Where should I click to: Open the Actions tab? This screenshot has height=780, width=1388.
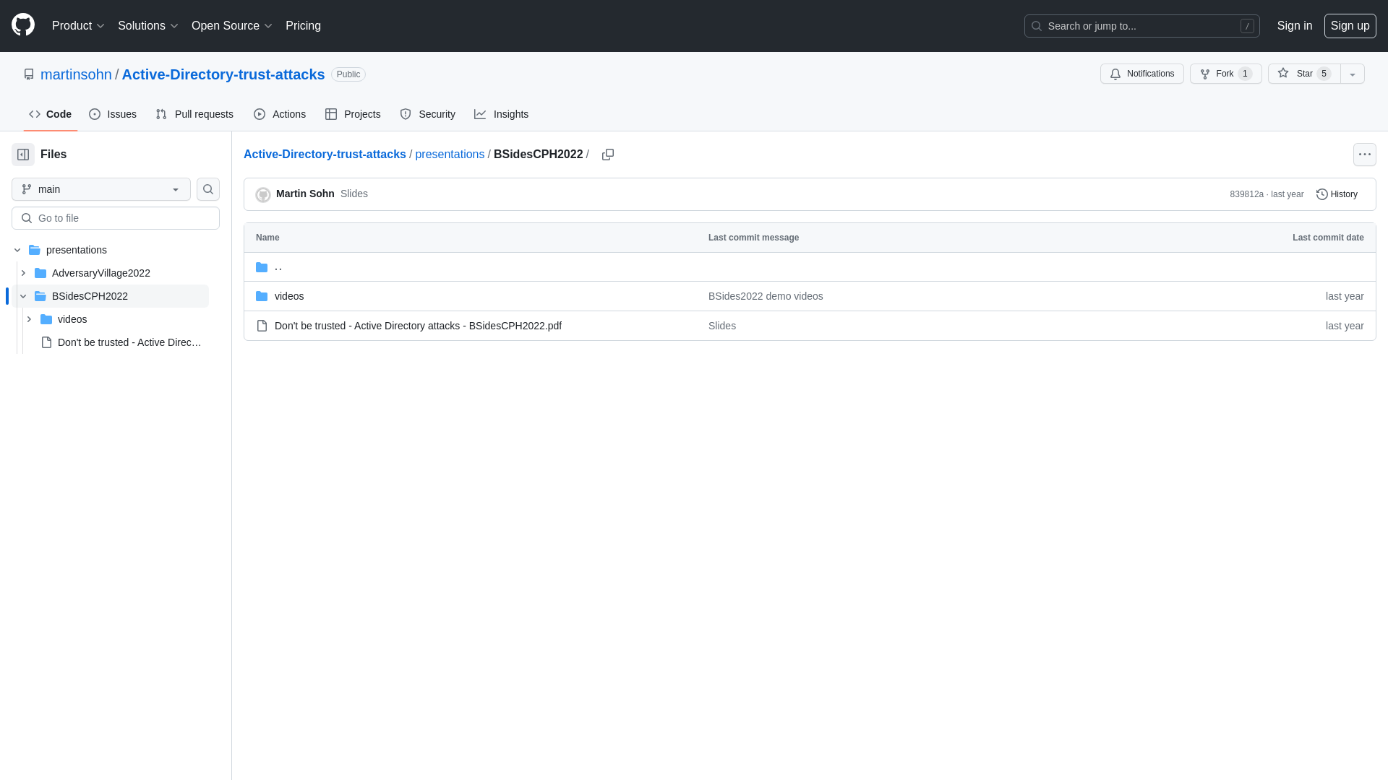[x=280, y=114]
